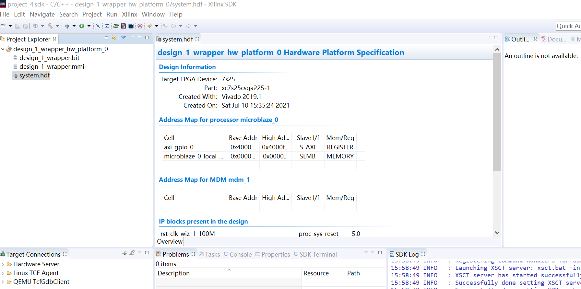
Task: Click the SDK terminal toolbar icon
Action: click(131, 26)
